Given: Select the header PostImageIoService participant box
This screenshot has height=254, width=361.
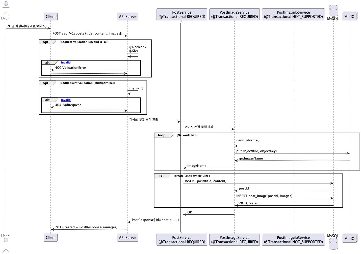Looking at the screenshot, I should [293, 14].
